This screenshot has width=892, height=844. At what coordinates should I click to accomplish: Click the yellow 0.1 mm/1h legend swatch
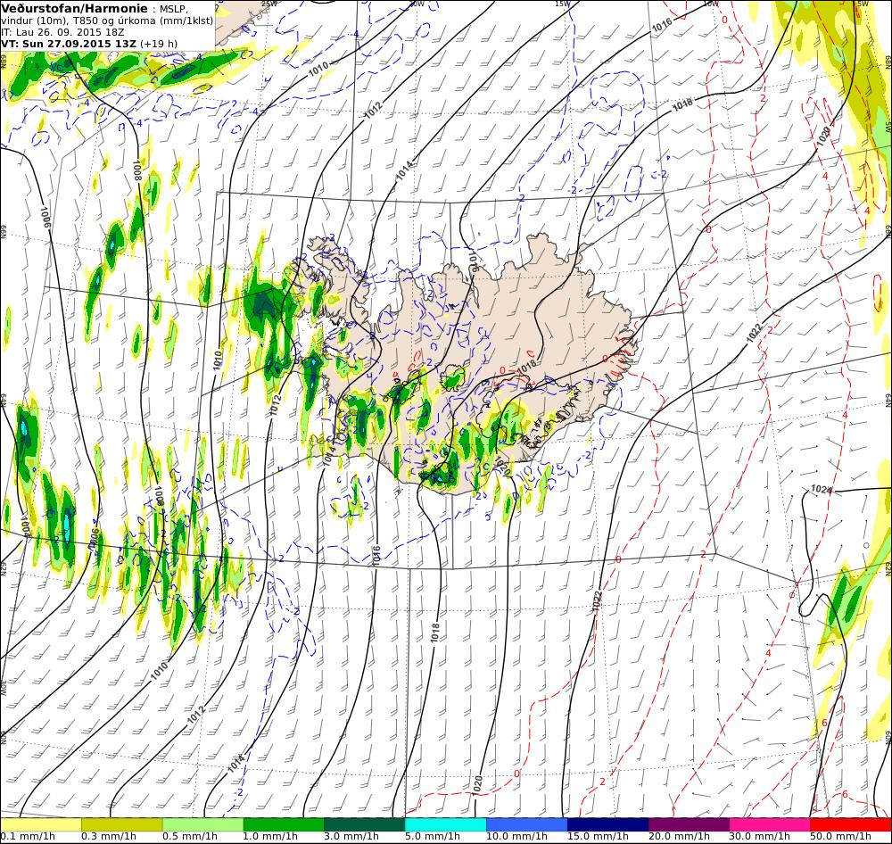41,824
